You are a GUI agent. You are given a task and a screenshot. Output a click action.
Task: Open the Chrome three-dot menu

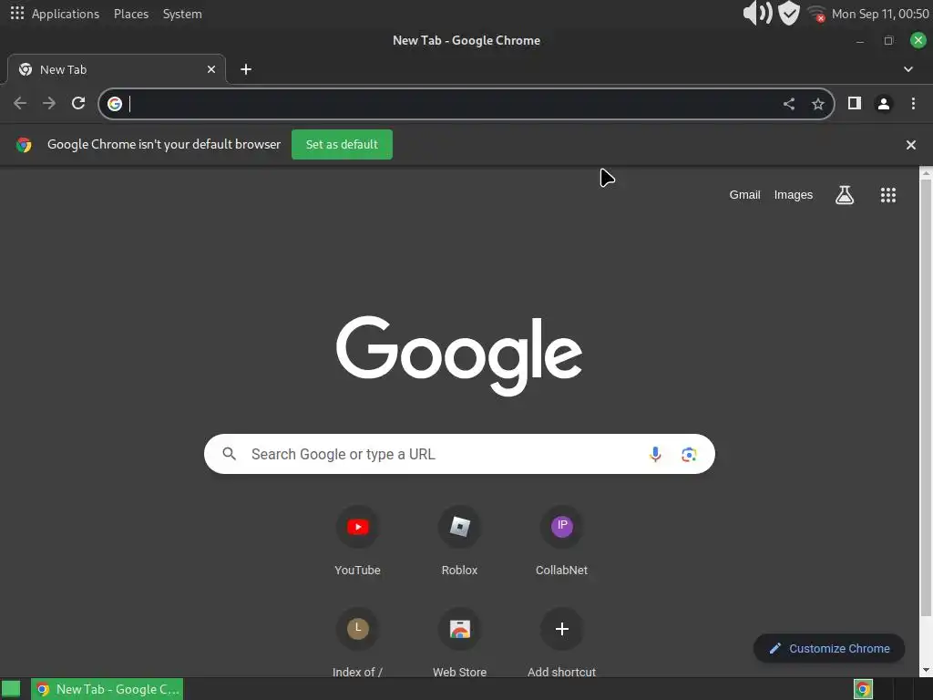coord(913,104)
